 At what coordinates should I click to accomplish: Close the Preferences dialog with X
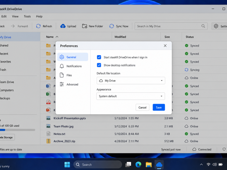pos(165,46)
